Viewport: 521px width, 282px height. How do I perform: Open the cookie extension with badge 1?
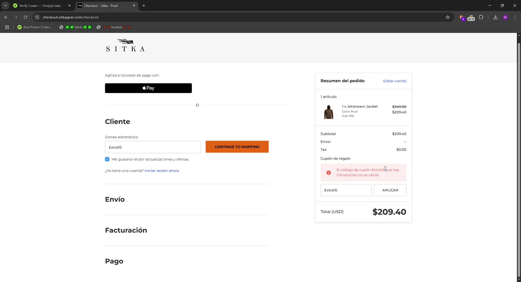point(461,17)
